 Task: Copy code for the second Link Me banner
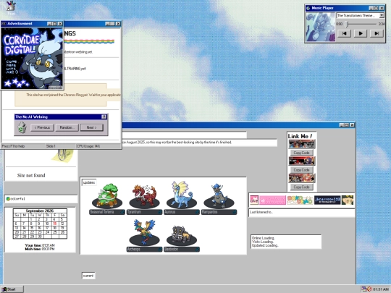(x=301, y=170)
